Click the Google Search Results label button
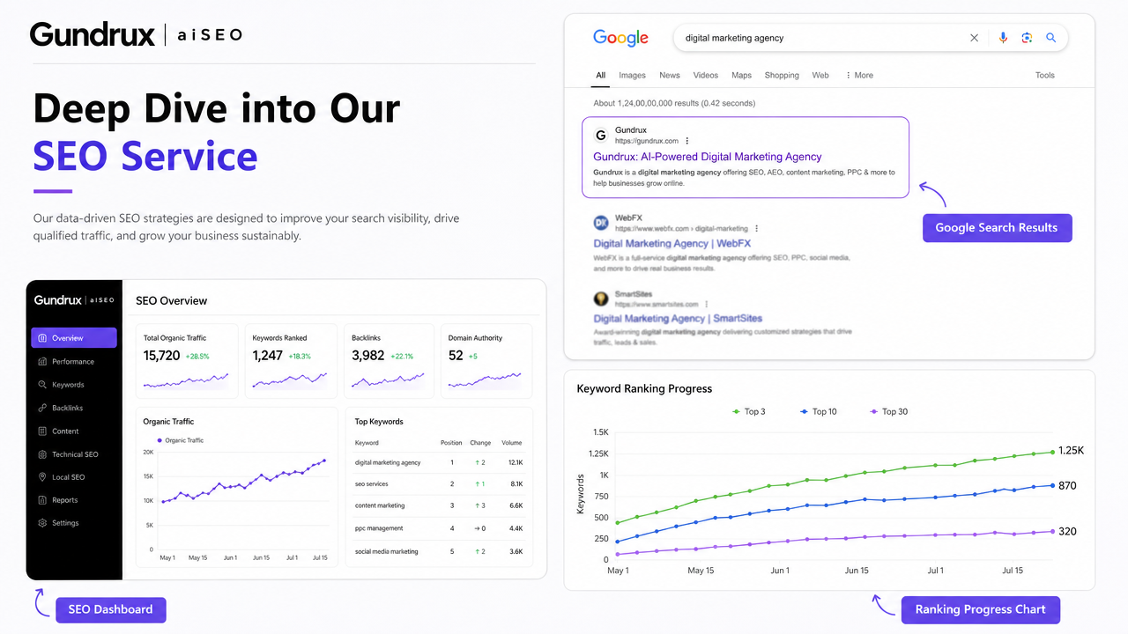Screen dimensions: 1128x634 tap(997, 227)
